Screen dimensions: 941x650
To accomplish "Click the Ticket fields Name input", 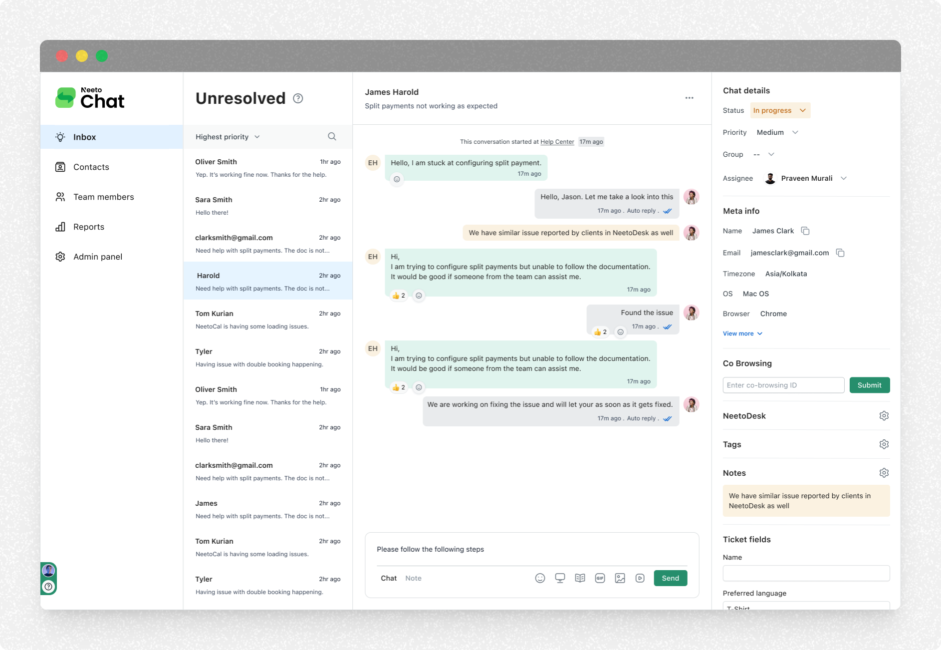I will click(x=806, y=573).
